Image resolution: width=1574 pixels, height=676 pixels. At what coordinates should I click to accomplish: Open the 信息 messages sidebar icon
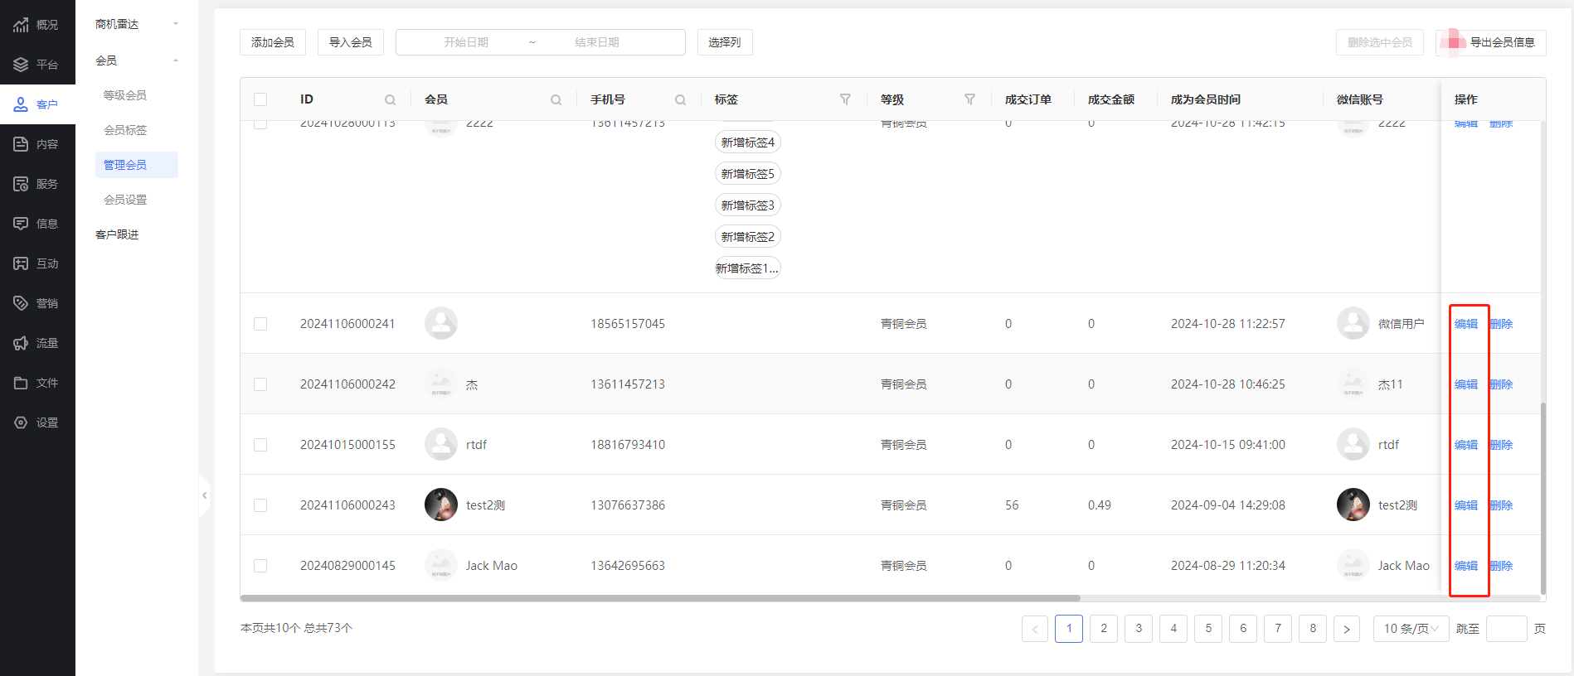coord(22,224)
